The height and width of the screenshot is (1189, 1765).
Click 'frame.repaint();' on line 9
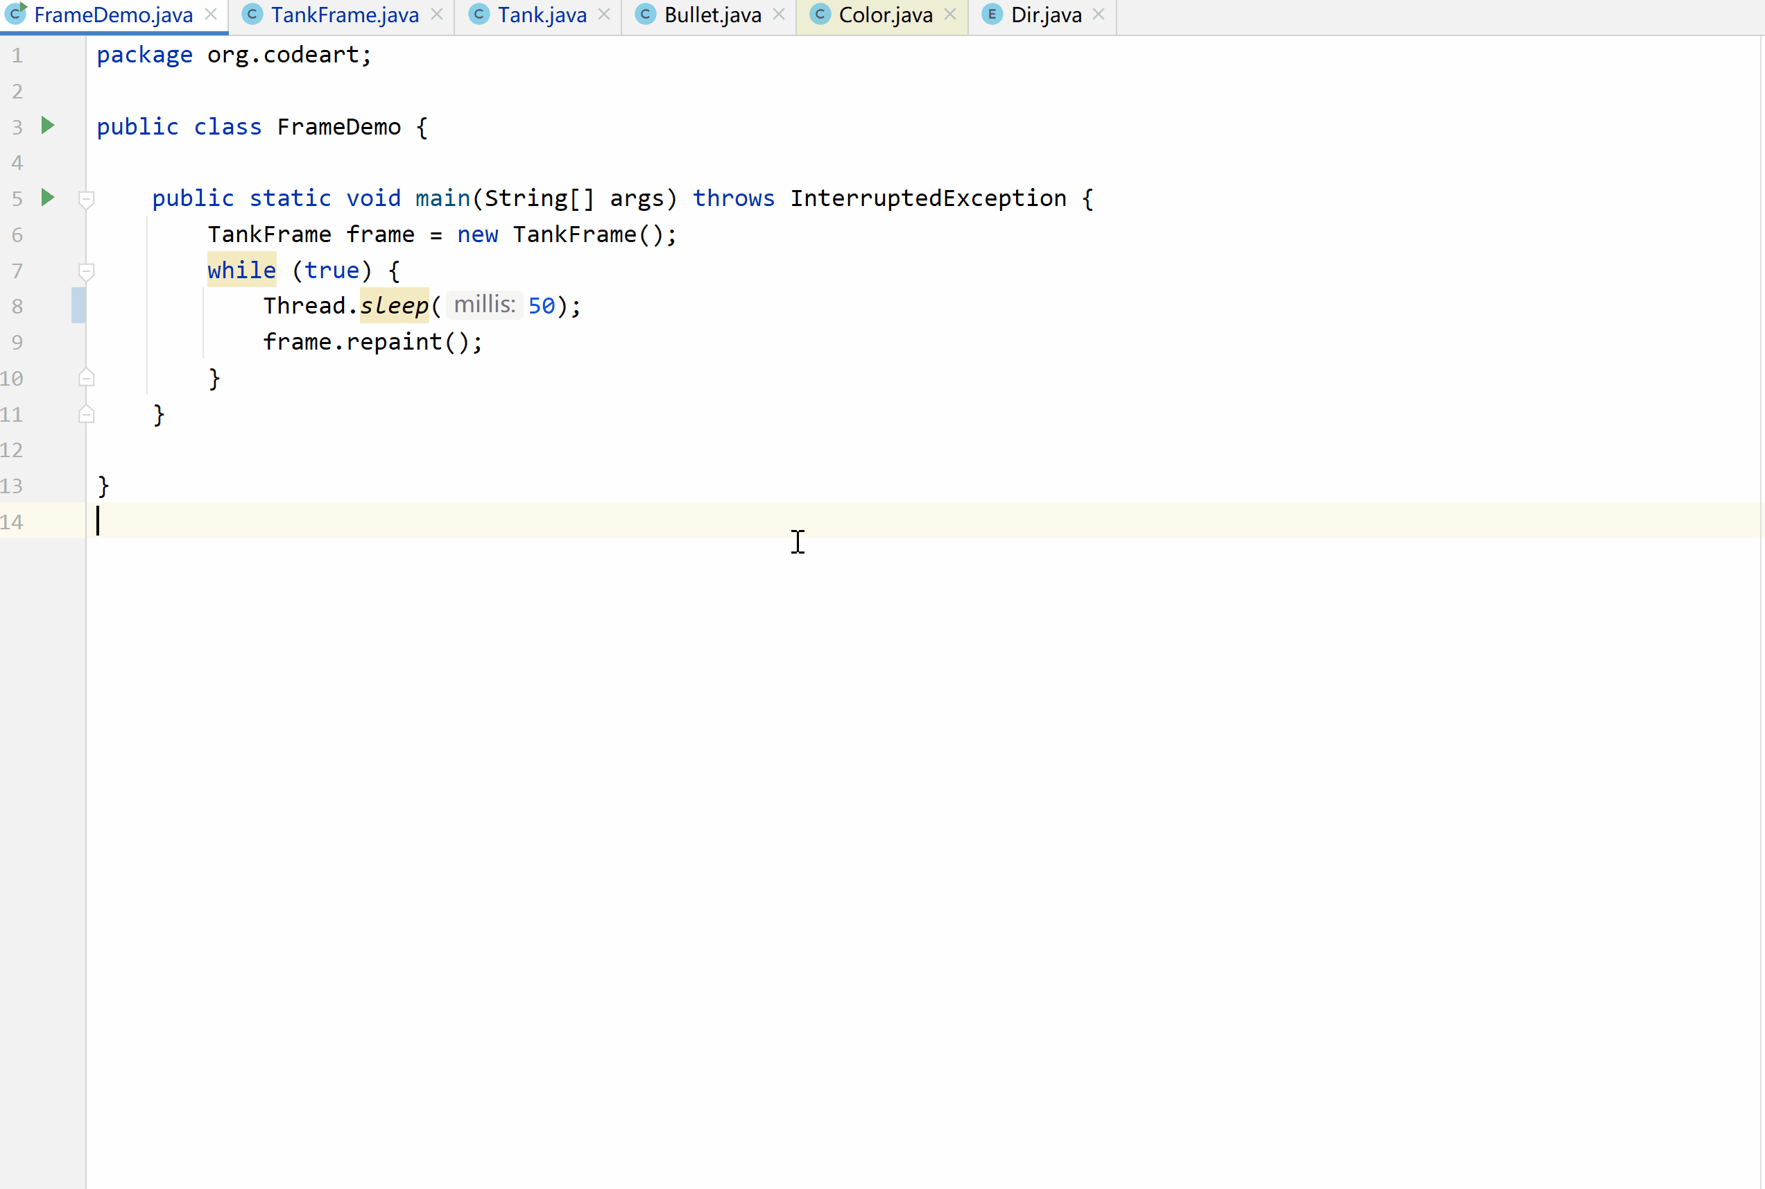click(x=373, y=342)
